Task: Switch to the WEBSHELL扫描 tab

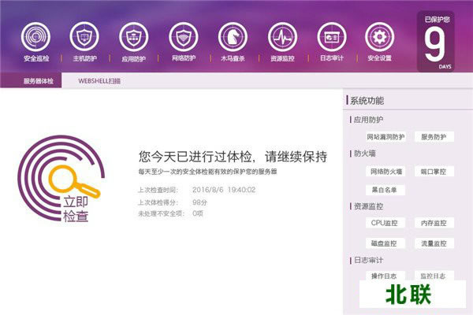Action: [100, 81]
